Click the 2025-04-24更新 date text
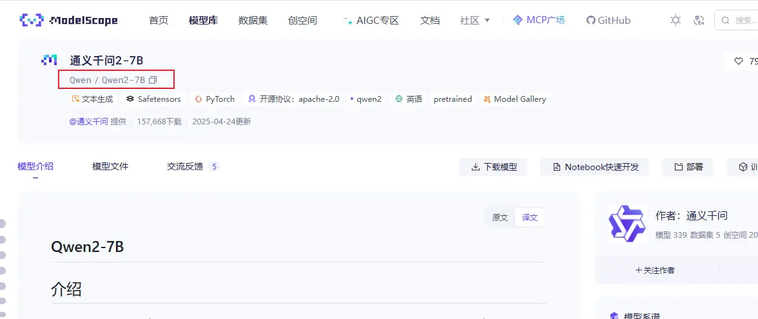Image resolution: width=758 pixels, height=319 pixels. [222, 122]
